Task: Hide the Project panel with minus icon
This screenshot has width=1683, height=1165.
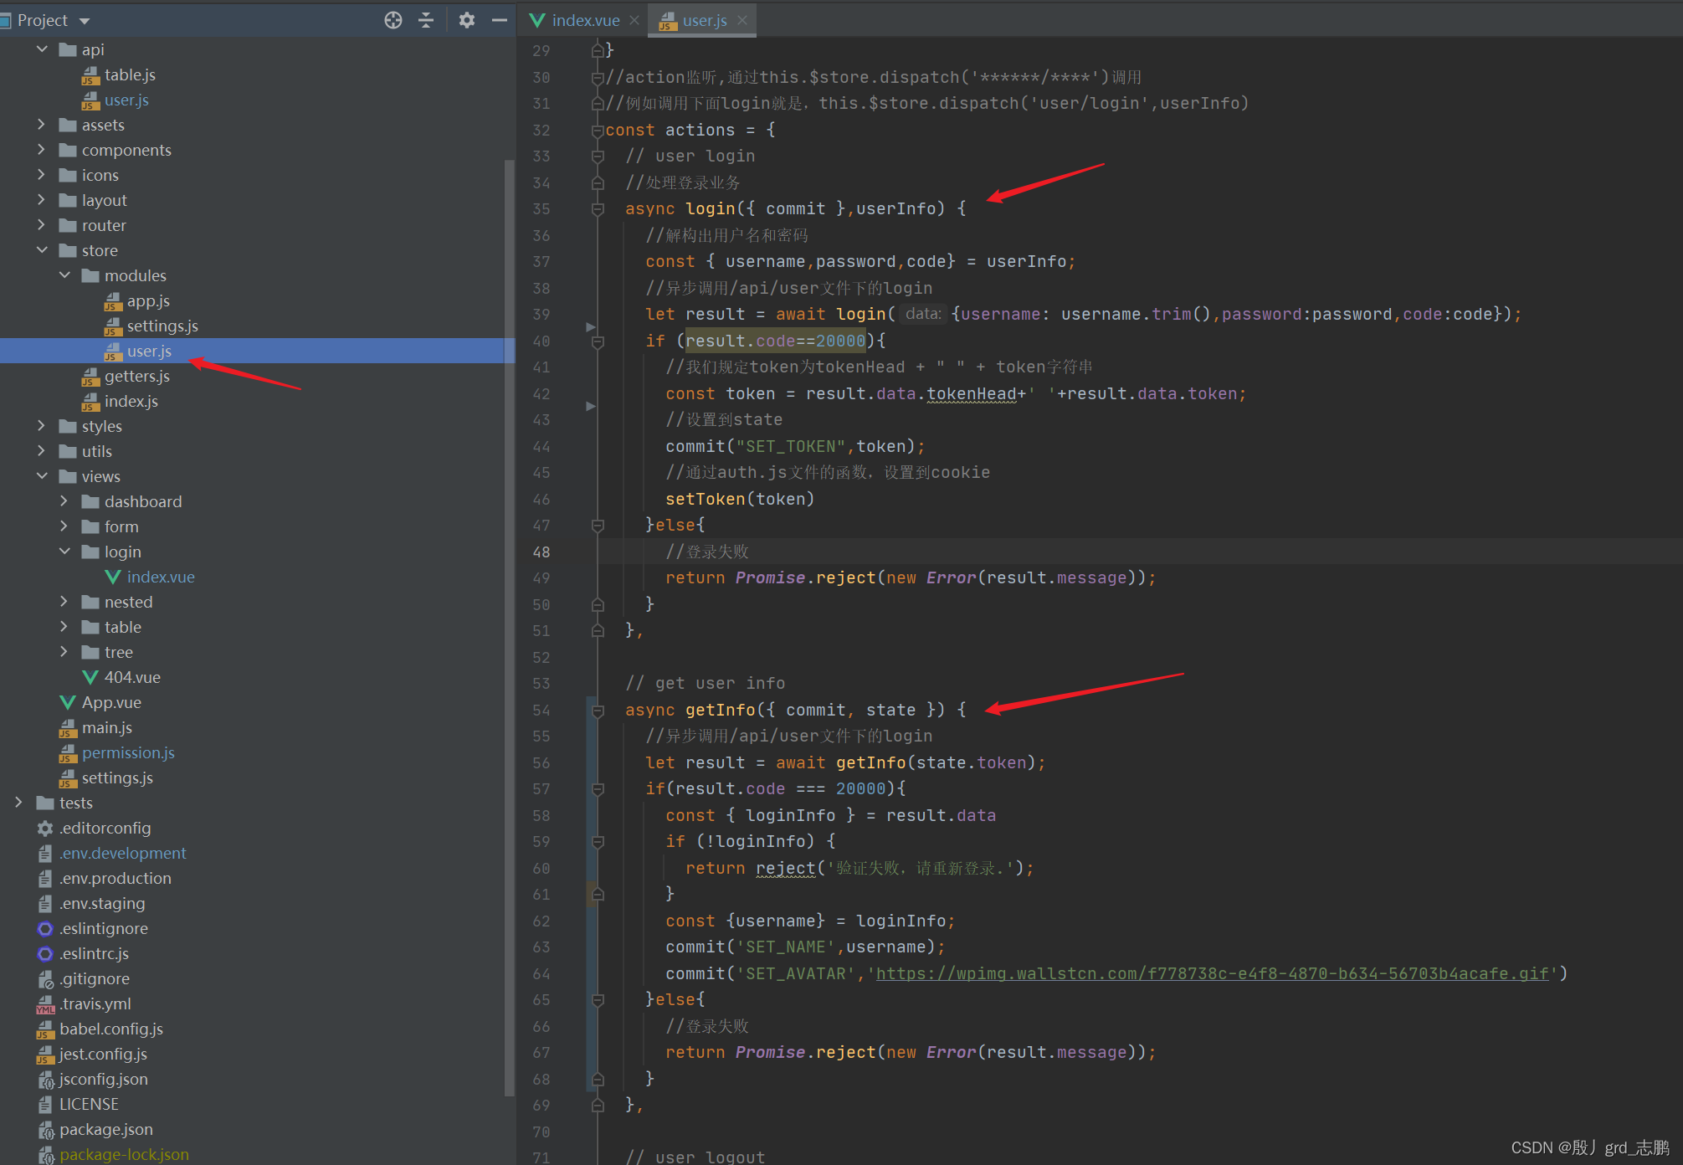Action: pos(500,20)
